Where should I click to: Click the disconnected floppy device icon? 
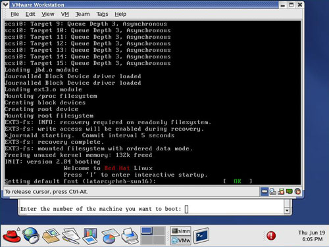coord(281,192)
